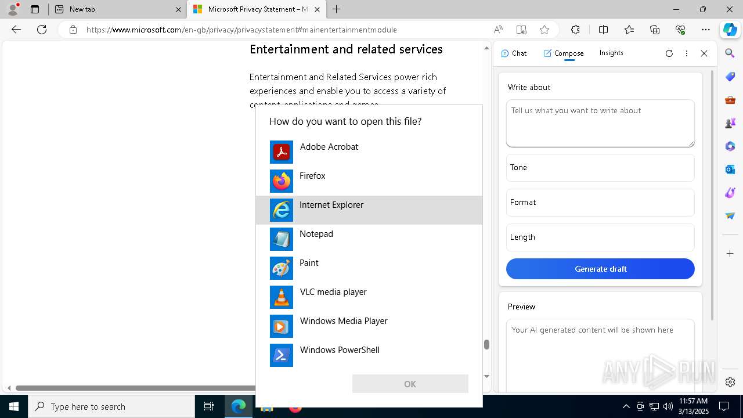
Task: Open tab actions menu icon
Action: point(35,9)
